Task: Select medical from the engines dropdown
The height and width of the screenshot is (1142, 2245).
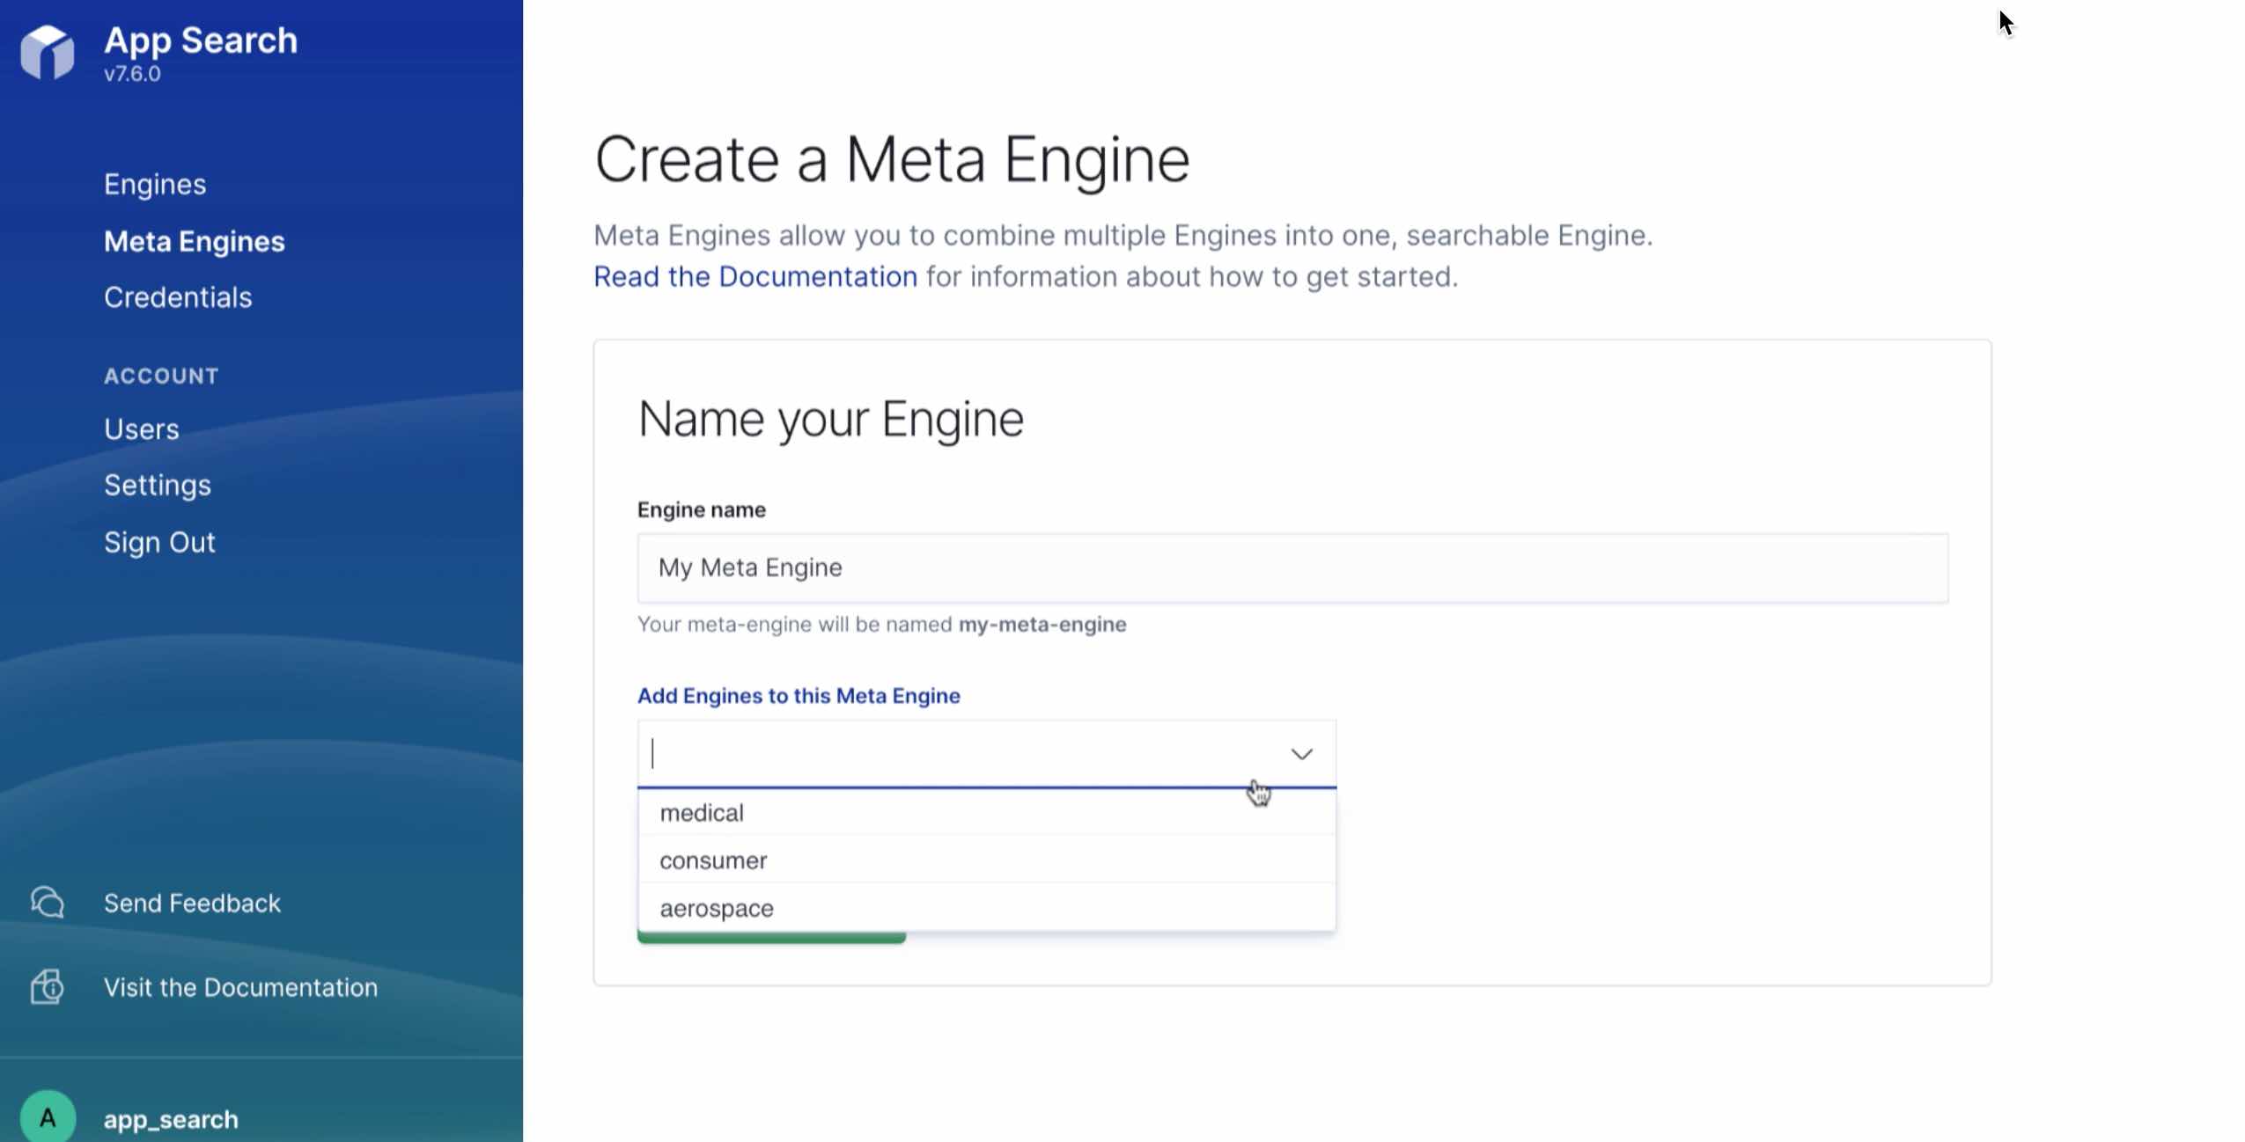Action: click(702, 812)
